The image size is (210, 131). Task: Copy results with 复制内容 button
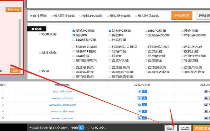(13, 9)
